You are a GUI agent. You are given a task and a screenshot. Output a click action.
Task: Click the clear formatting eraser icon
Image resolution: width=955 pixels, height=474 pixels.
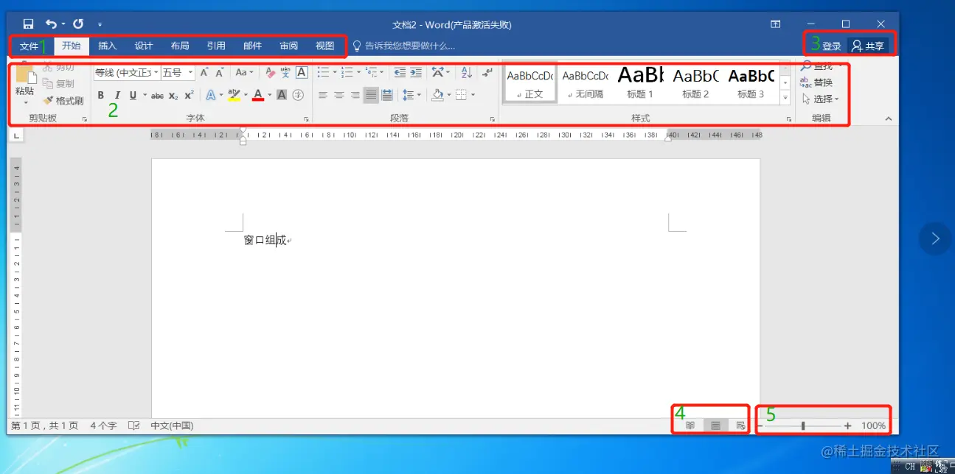270,73
